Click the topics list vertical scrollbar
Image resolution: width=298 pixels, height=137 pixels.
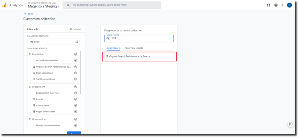coord(81,73)
